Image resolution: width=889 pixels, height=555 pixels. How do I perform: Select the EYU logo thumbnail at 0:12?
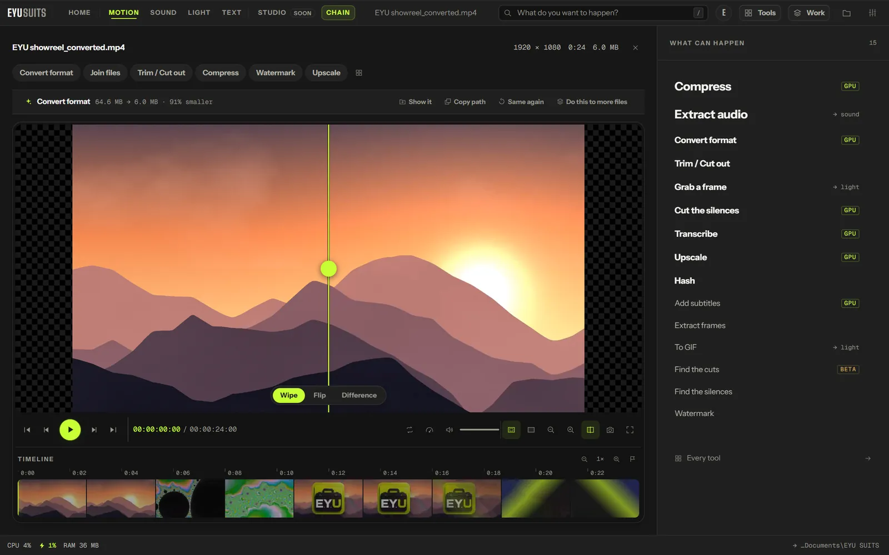coord(328,498)
